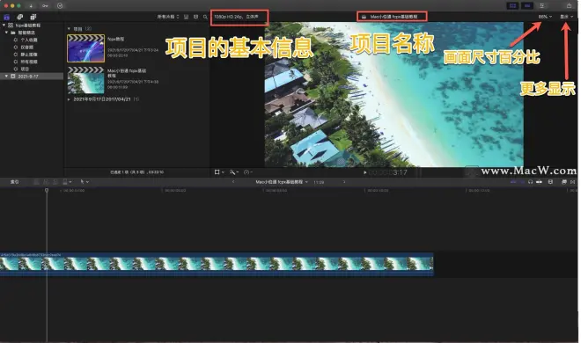Select the beach clip in timeline
This screenshot has width=581, height=343.
pyautogui.click(x=217, y=264)
